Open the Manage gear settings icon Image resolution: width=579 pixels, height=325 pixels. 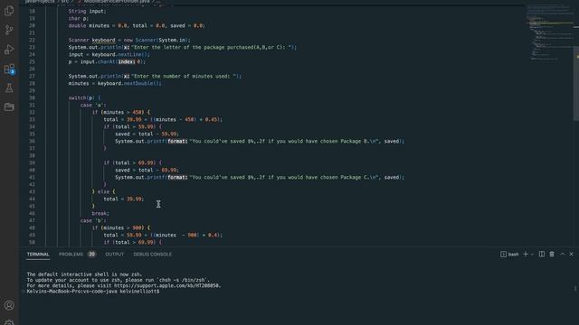click(x=9, y=322)
